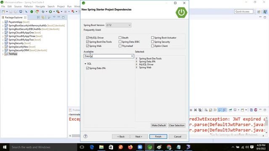This screenshot has width=269, height=151.
Task: Check the Spring Data JDBC checkbox
Action: [120, 42]
